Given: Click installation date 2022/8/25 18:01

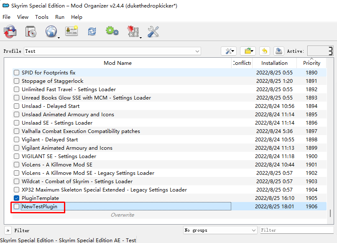Looking at the screenshot, I should coord(274,207).
